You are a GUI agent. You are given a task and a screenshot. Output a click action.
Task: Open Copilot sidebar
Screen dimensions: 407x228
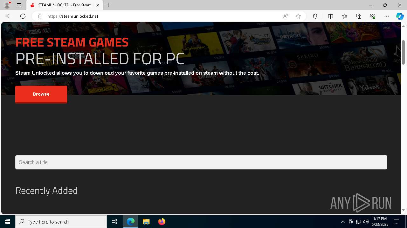[x=400, y=16]
